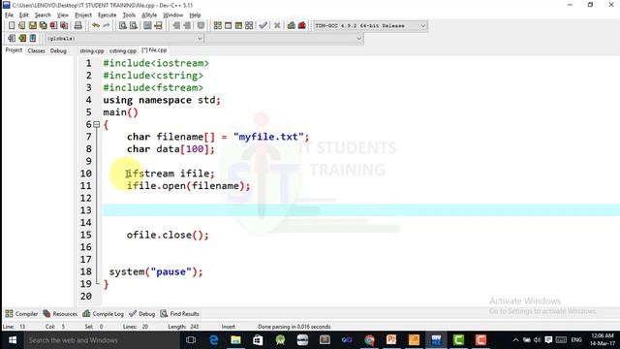Image resolution: width=620 pixels, height=349 pixels.
Task: Click the Stop Execution X icon
Action: click(277, 26)
